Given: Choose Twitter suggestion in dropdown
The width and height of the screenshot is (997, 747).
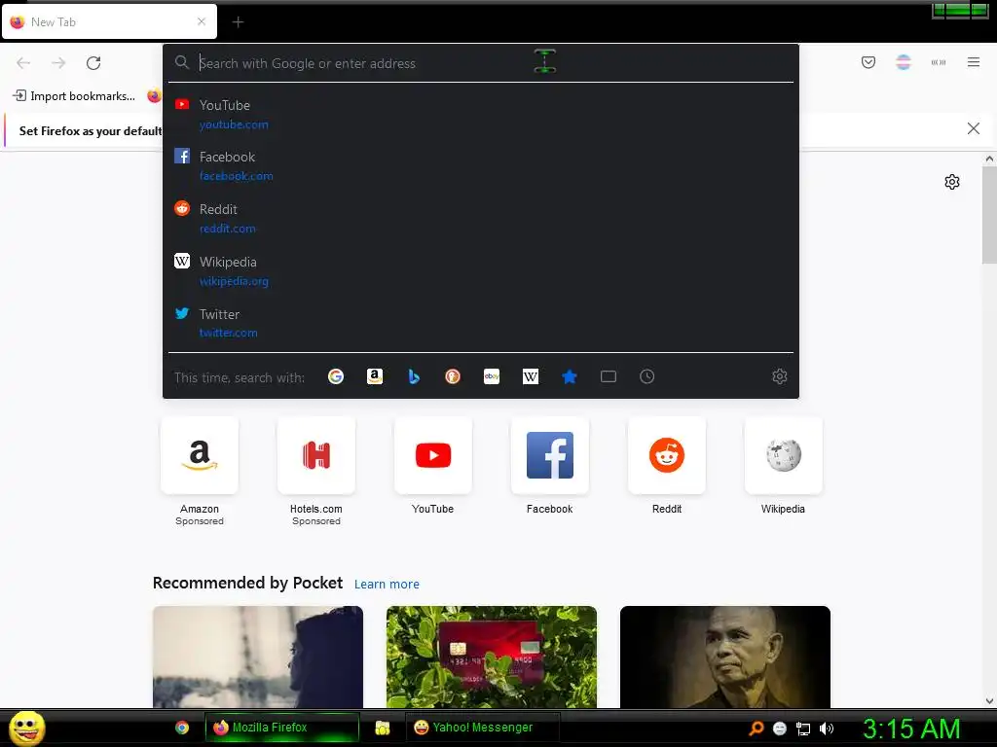Looking at the screenshot, I should [481, 323].
